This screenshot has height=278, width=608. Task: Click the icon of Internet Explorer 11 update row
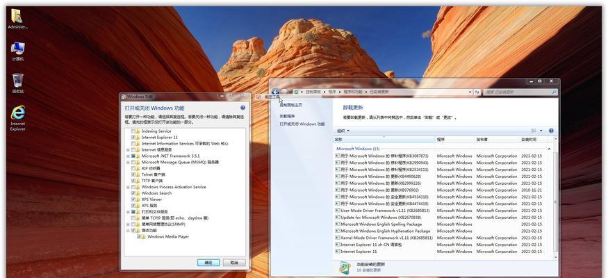tap(337, 252)
